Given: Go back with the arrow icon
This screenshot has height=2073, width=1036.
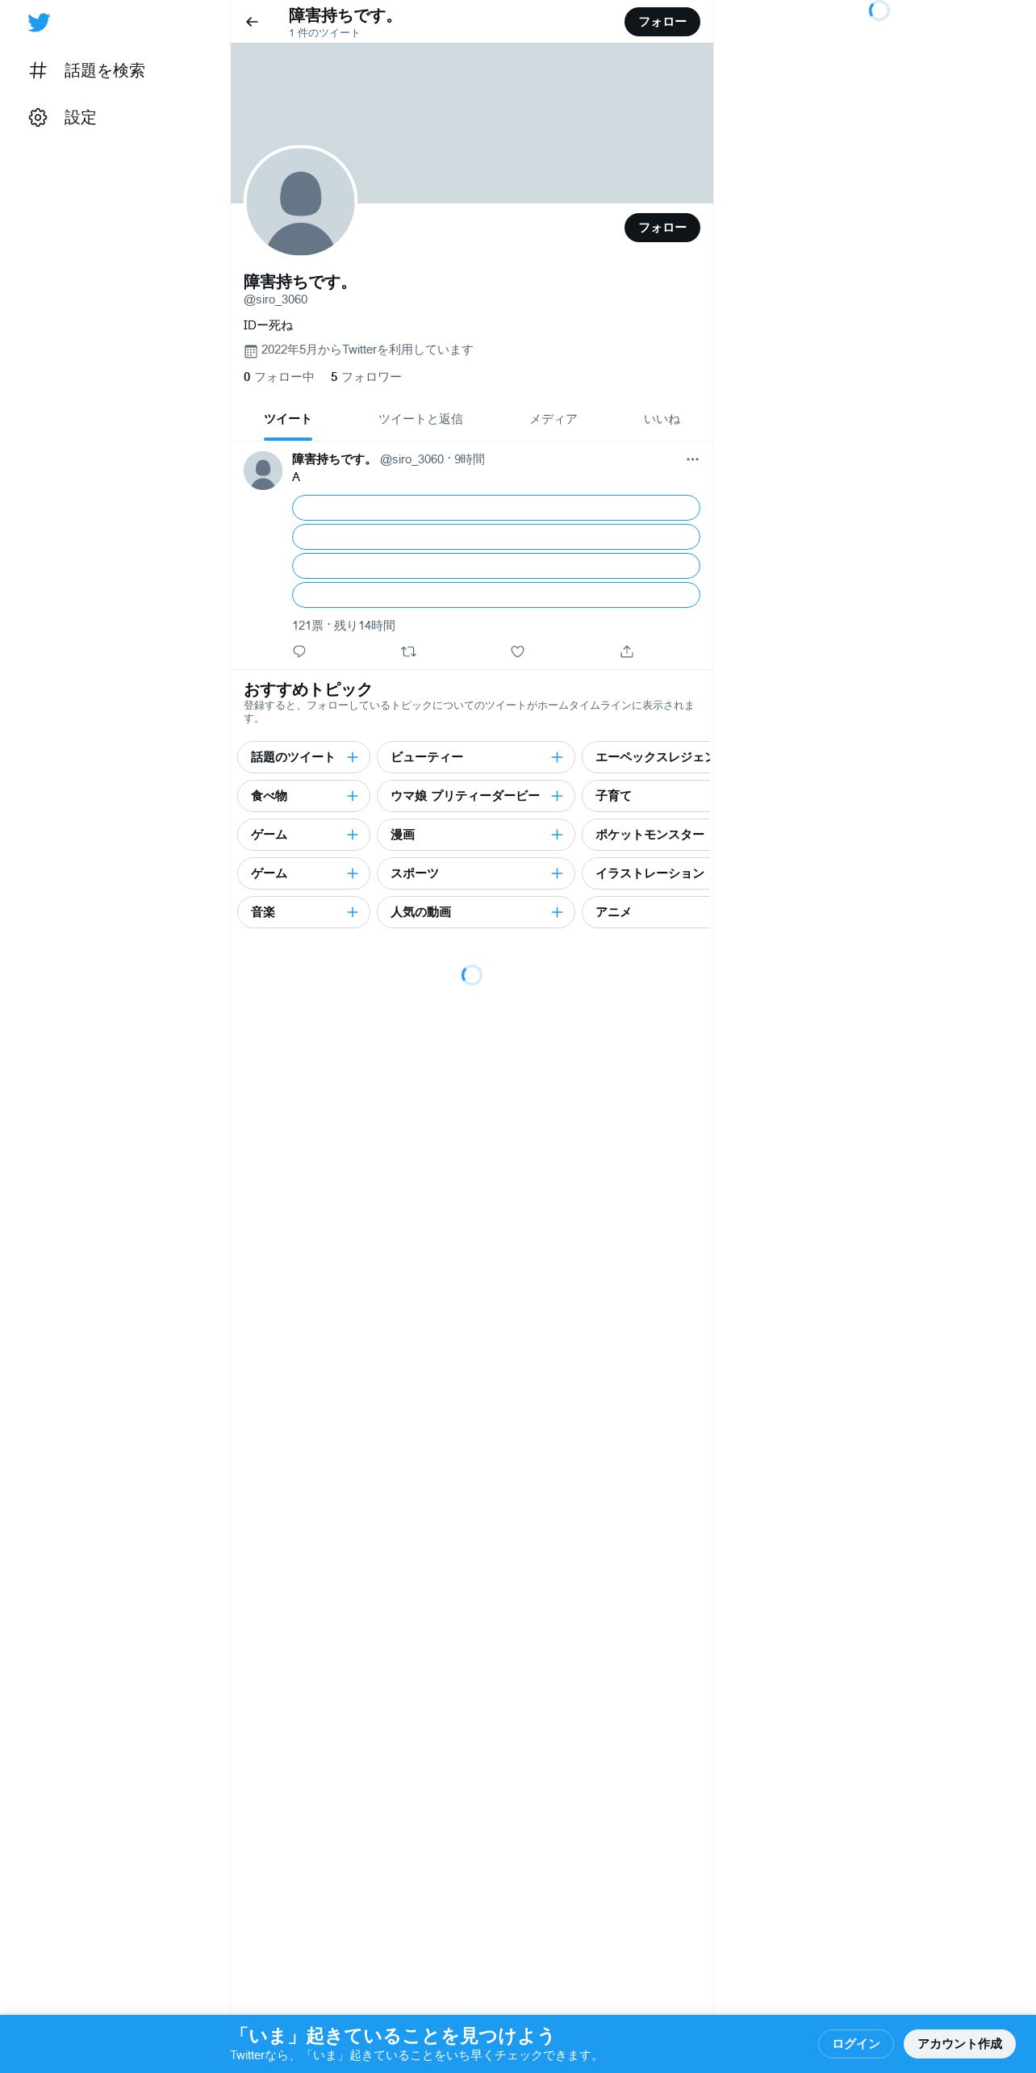Looking at the screenshot, I should (252, 22).
